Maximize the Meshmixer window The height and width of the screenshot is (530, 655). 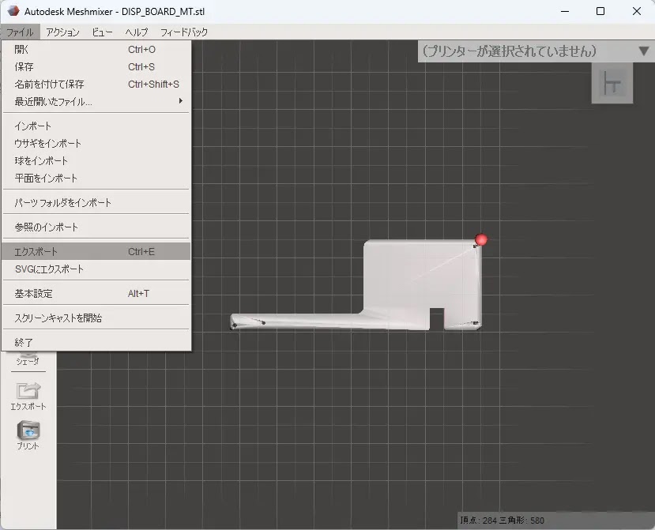click(x=600, y=11)
